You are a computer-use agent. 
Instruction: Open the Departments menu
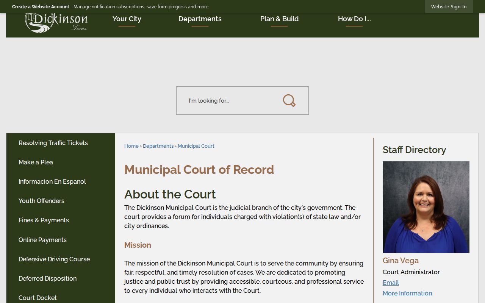click(x=200, y=19)
